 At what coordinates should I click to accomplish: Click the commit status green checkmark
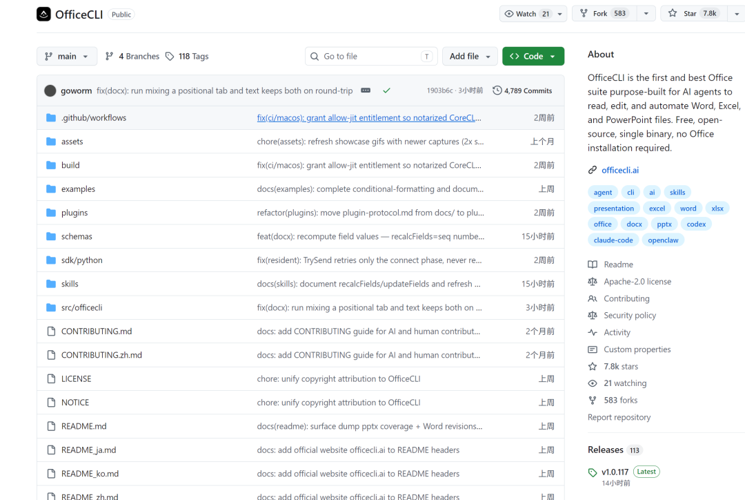pyautogui.click(x=387, y=90)
